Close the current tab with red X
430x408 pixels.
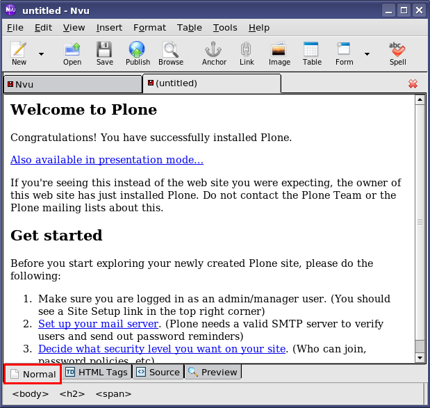[x=413, y=83]
